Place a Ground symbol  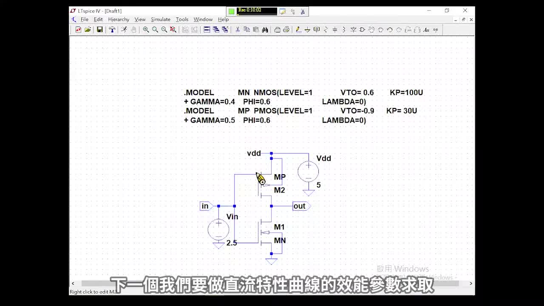(307, 29)
